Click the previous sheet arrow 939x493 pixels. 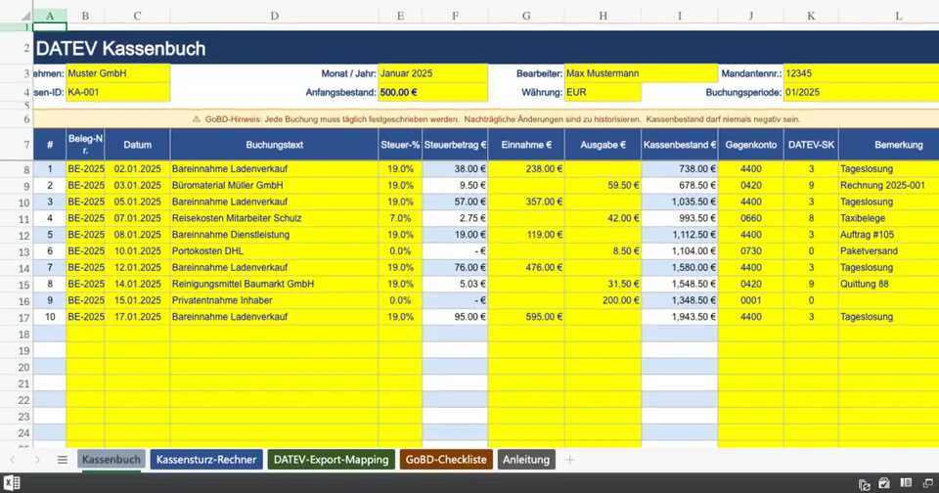(13, 460)
